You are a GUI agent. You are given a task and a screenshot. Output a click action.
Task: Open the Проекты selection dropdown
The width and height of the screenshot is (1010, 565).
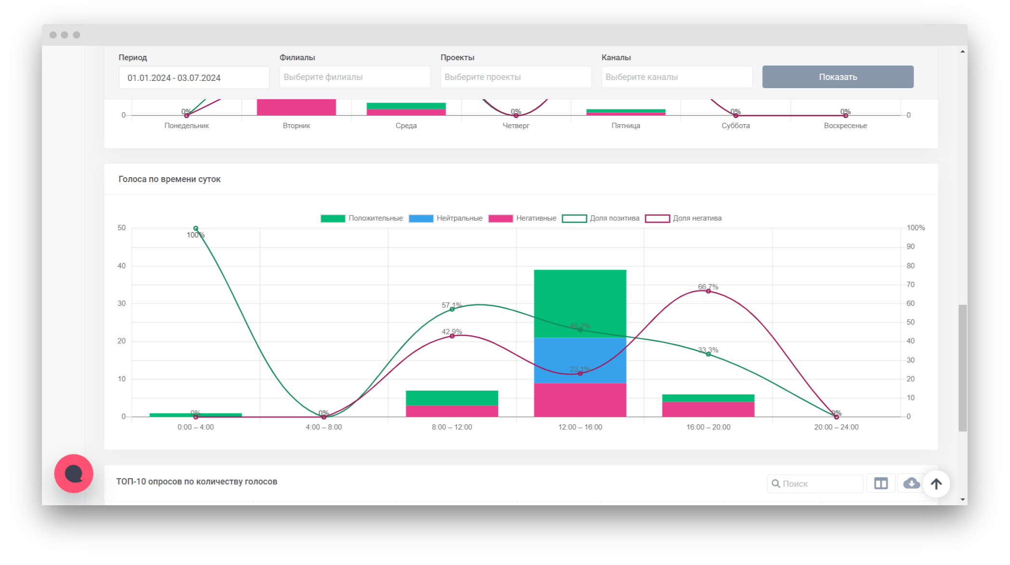(516, 77)
